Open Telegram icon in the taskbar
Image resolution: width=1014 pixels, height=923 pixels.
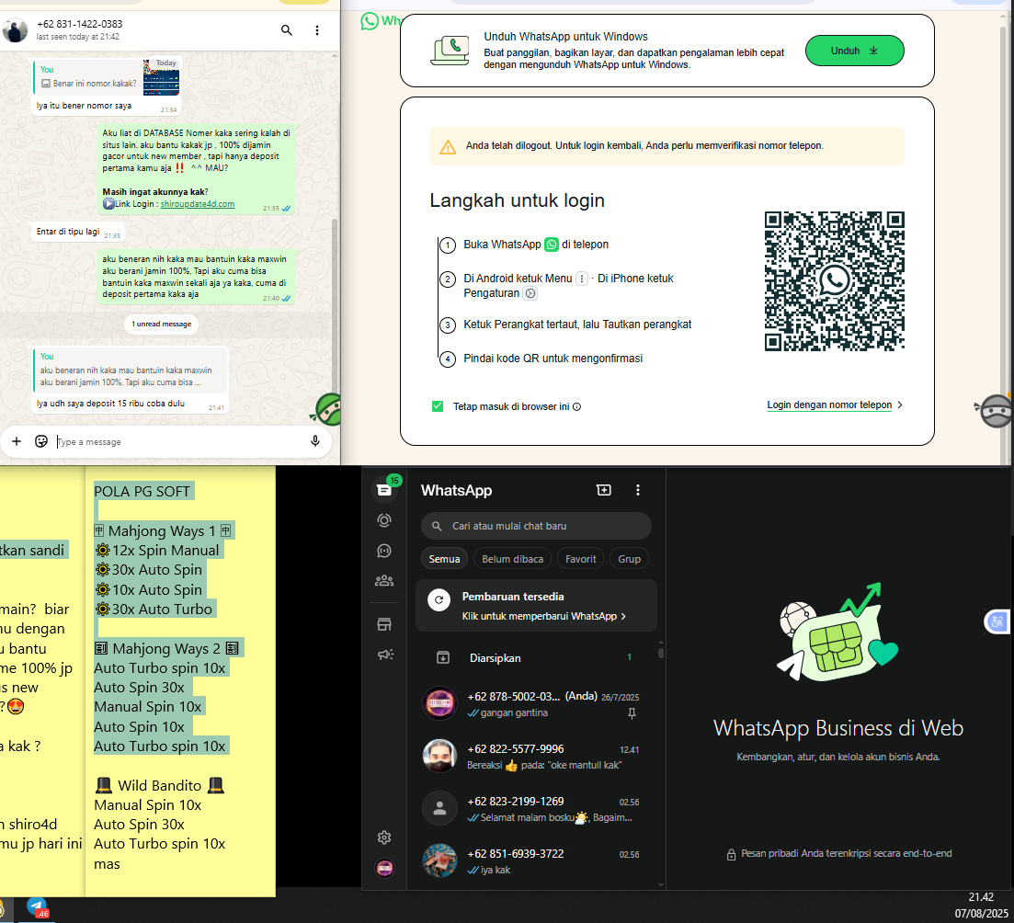[37, 908]
